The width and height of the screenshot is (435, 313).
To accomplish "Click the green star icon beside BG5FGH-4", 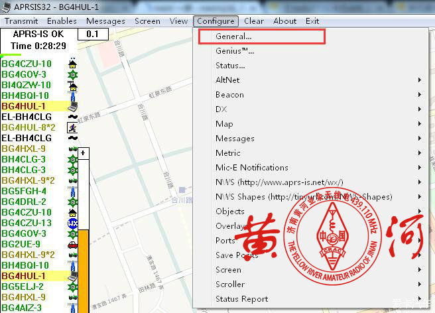I will click(72, 191).
